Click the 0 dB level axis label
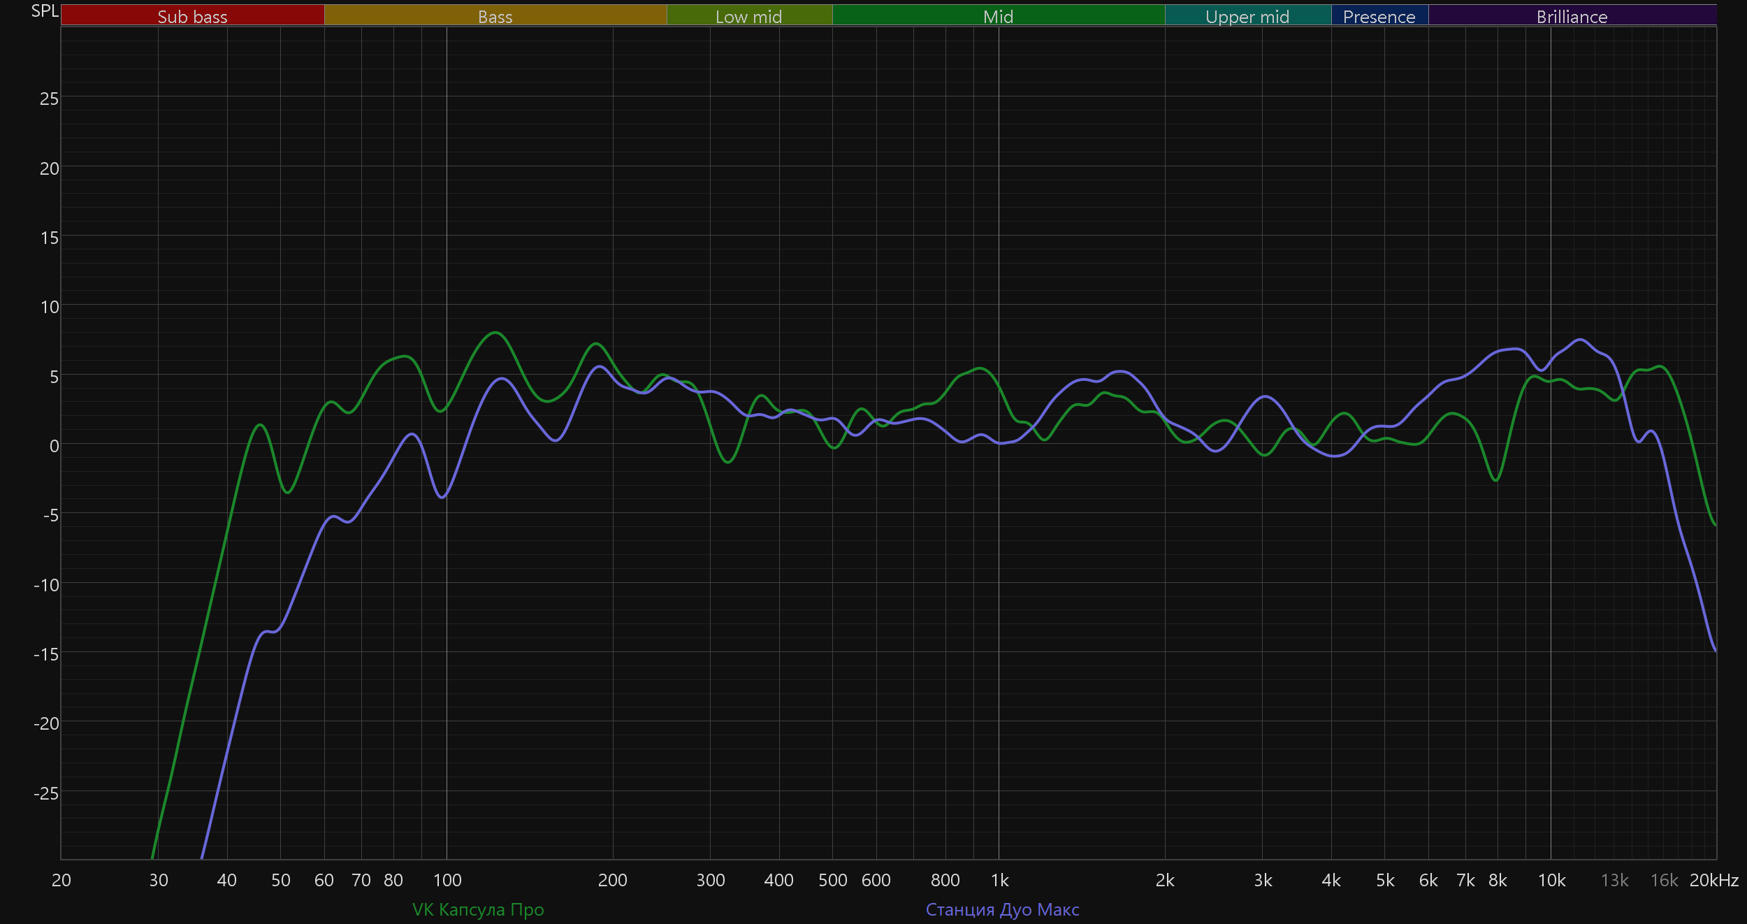Image resolution: width=1747 pixels, height=924 pixels. (x=54, y=445)
